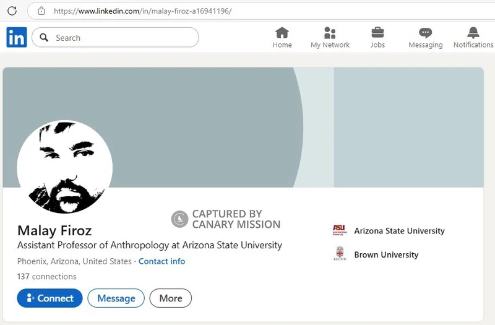Click the search magnifier icon

(x=44, y=38)
